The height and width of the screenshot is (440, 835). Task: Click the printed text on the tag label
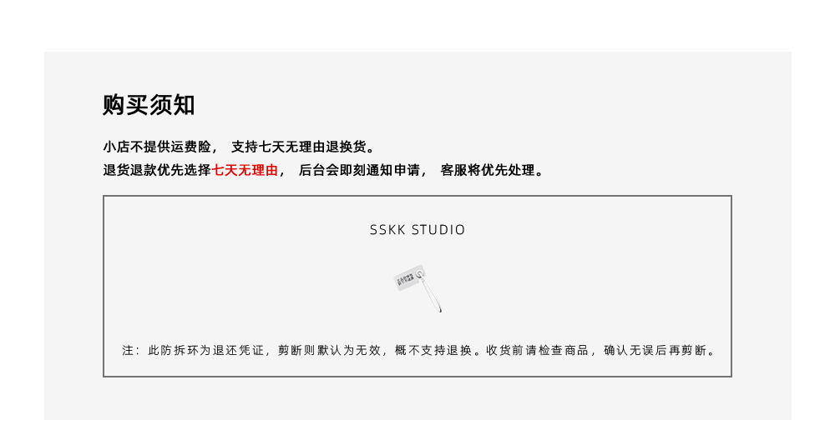(x=406, y=279)
